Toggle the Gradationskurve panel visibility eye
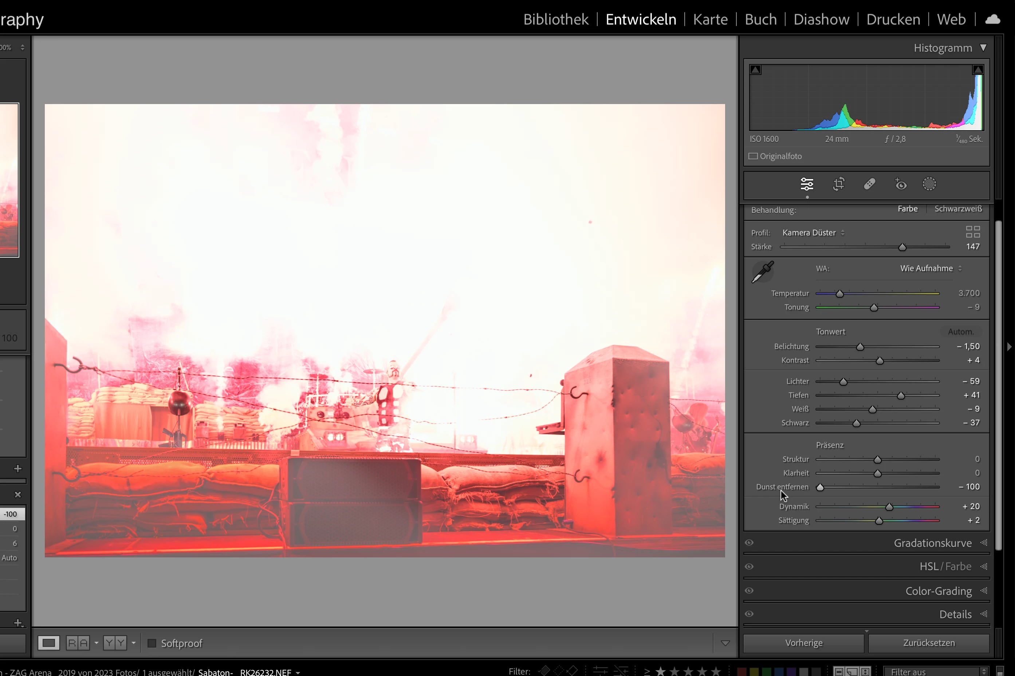Image resolution: width=1015 pixels, height=676 pixels. (749, 543)
